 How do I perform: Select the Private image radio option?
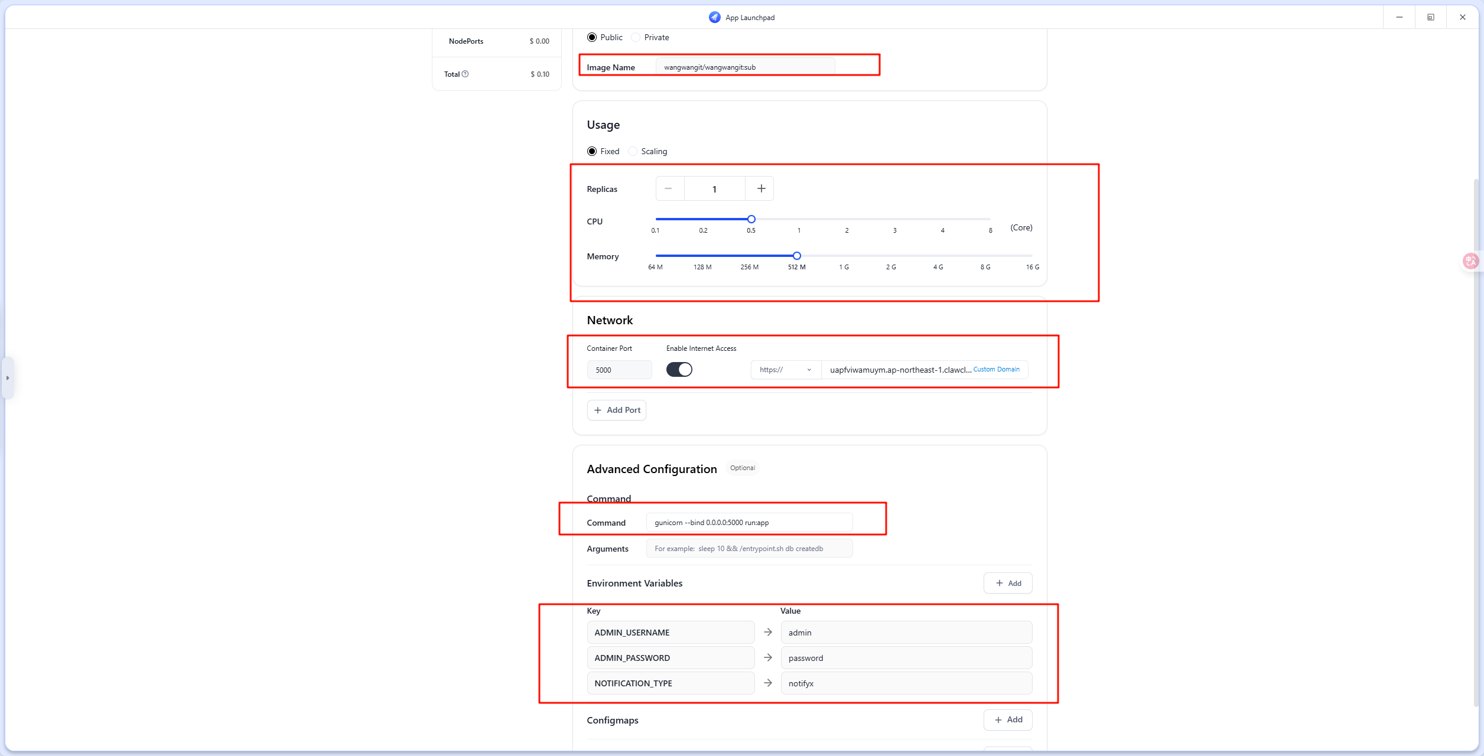636,37
